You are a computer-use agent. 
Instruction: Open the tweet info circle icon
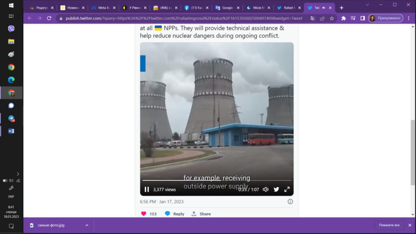tap(290, 201)
